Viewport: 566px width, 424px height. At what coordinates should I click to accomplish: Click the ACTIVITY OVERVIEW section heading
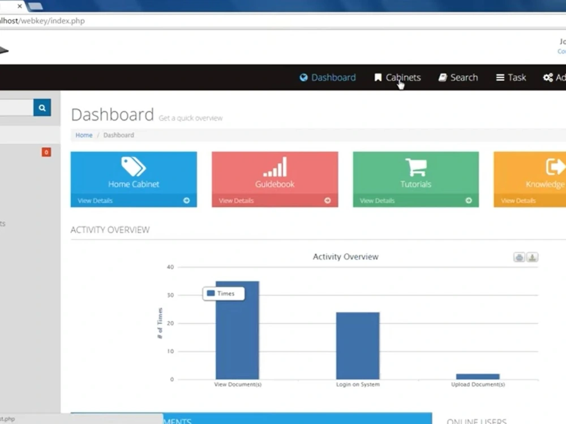click(110, 230)
